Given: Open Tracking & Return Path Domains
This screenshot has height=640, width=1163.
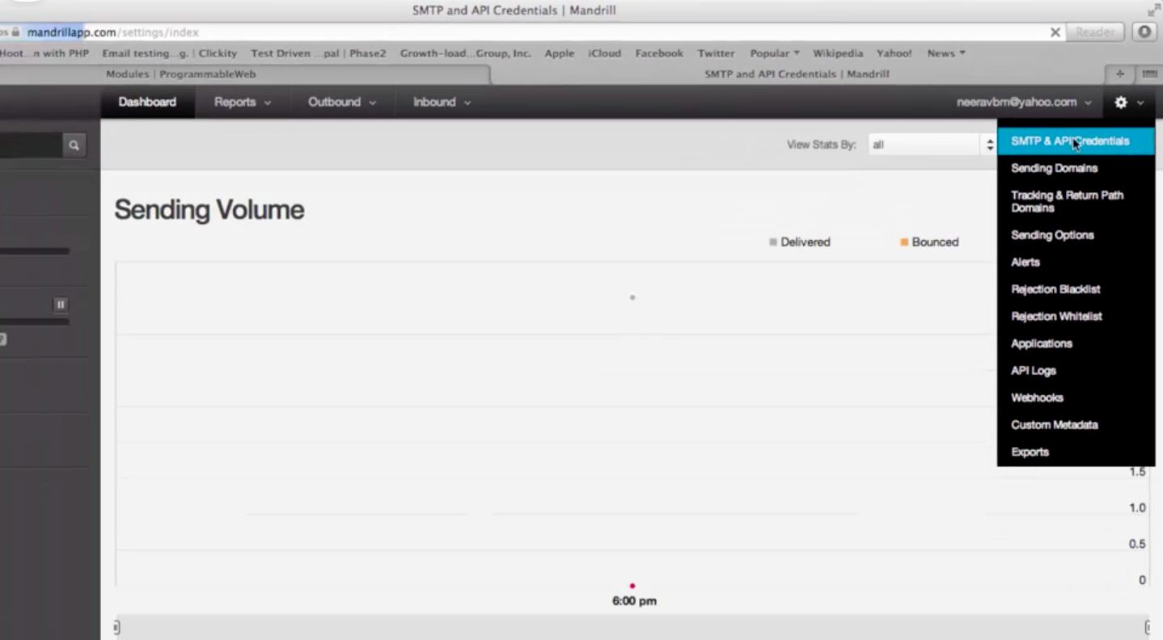Looking at the screenshot, I should [x=1067, y=201].
